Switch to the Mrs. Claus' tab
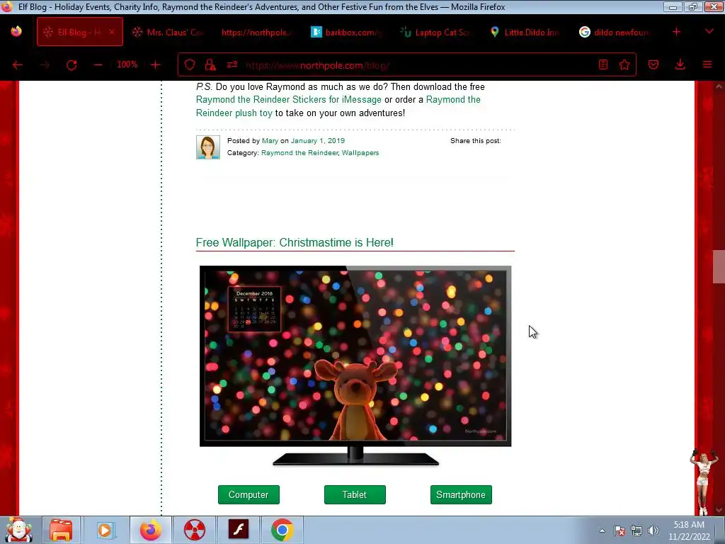Screen dimensions: 725x544 (169, 32)
